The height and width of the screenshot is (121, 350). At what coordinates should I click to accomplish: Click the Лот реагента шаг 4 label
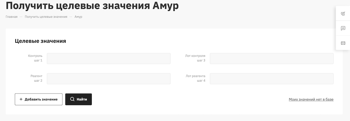pos(196,78)
